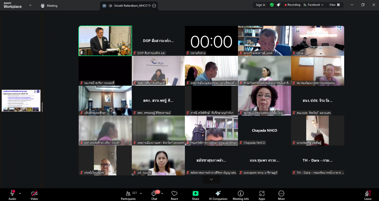The image size is (379, 201).
Task: Click the green encryption shield icon
Action: [272, 5]
